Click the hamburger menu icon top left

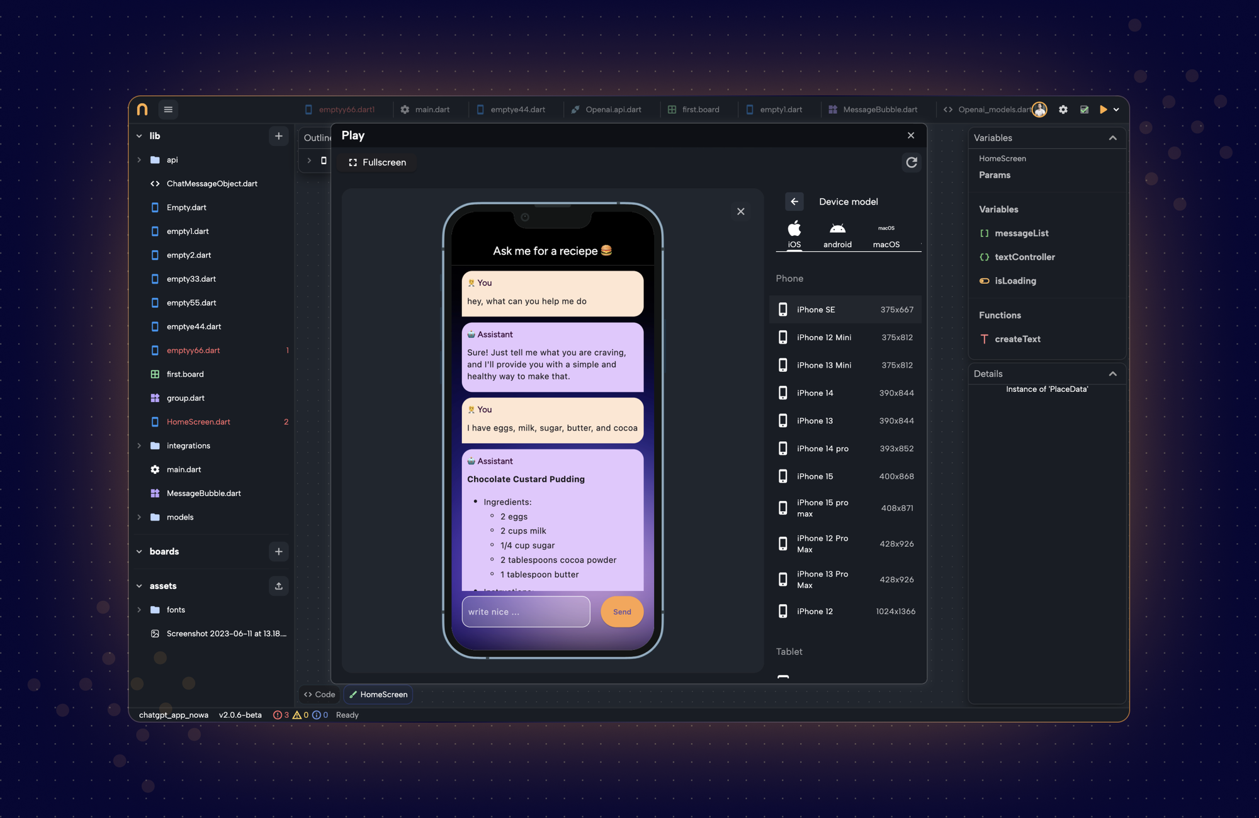point(168,110)
